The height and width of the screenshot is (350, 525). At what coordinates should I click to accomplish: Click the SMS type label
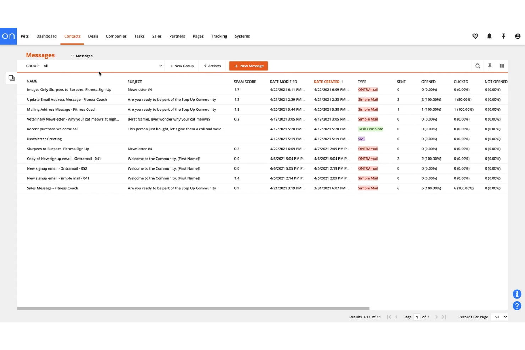point(361,139)
